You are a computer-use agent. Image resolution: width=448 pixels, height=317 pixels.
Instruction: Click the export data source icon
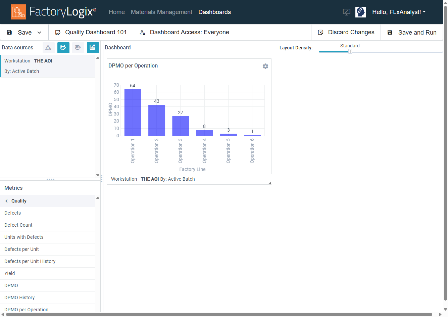pos(78,48)
